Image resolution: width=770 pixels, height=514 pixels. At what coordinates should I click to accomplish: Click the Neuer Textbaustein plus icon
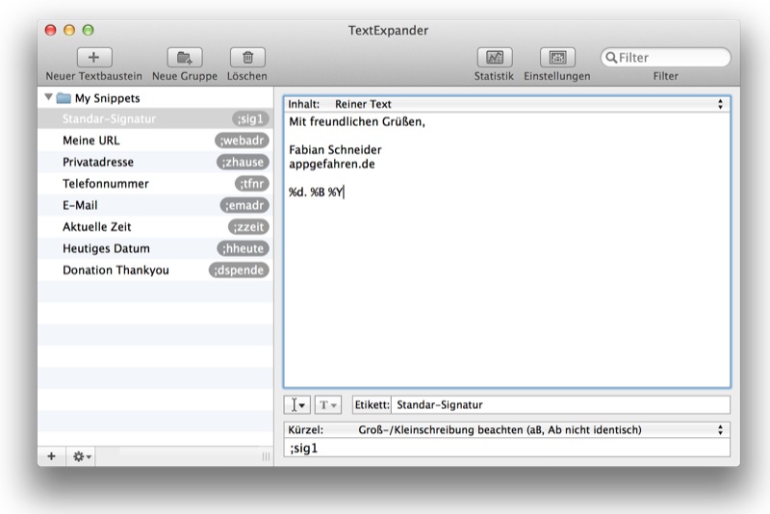point(93,58)
